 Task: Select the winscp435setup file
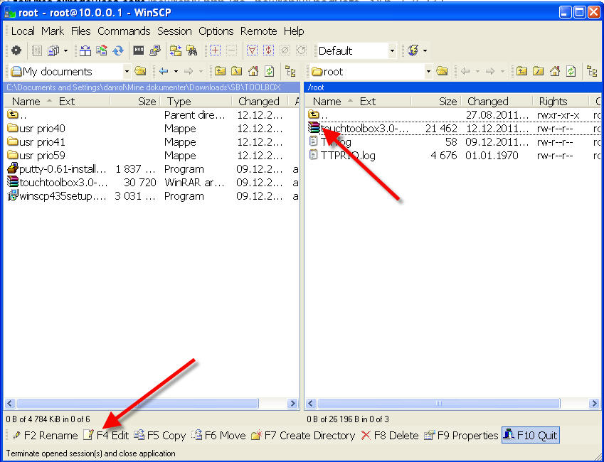coord(57,196)
